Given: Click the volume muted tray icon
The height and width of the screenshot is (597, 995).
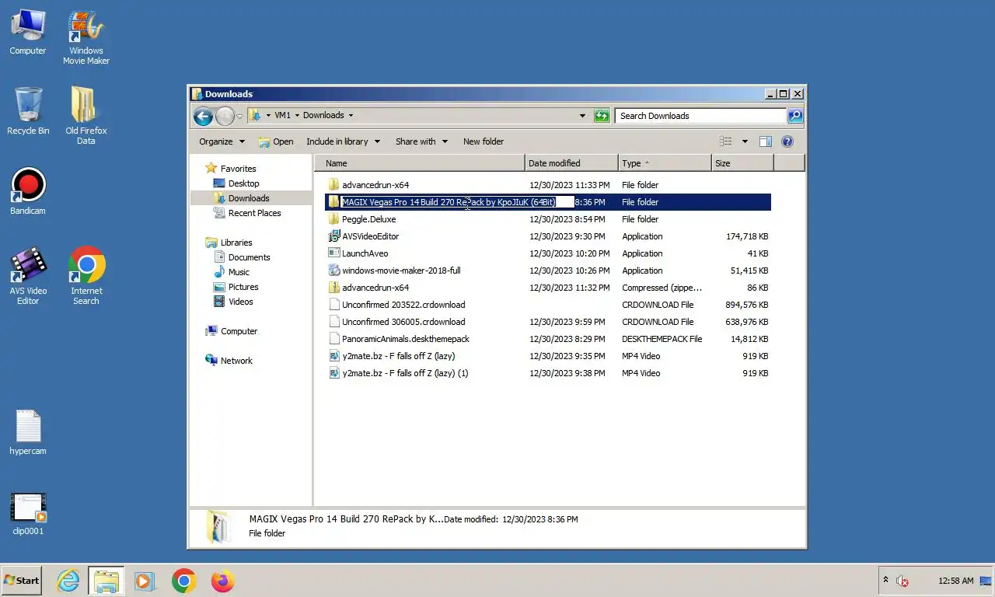Looking at the screenshot, I should coord(902,581).
